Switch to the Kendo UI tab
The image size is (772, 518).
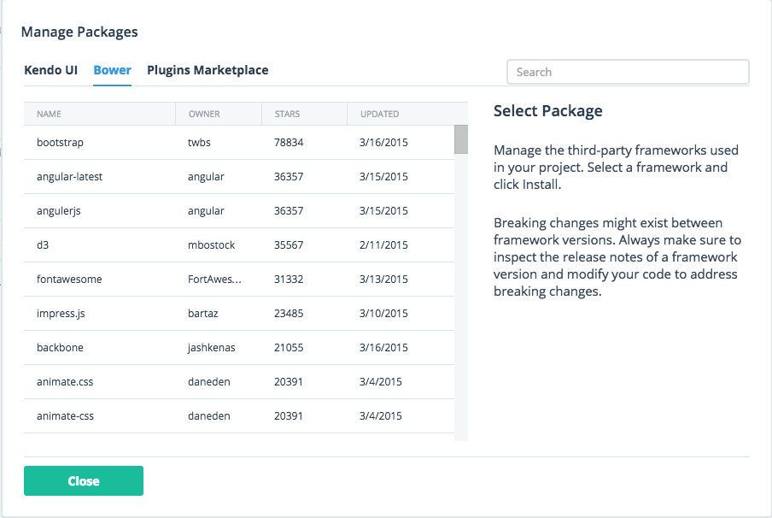tap(50, 70)
